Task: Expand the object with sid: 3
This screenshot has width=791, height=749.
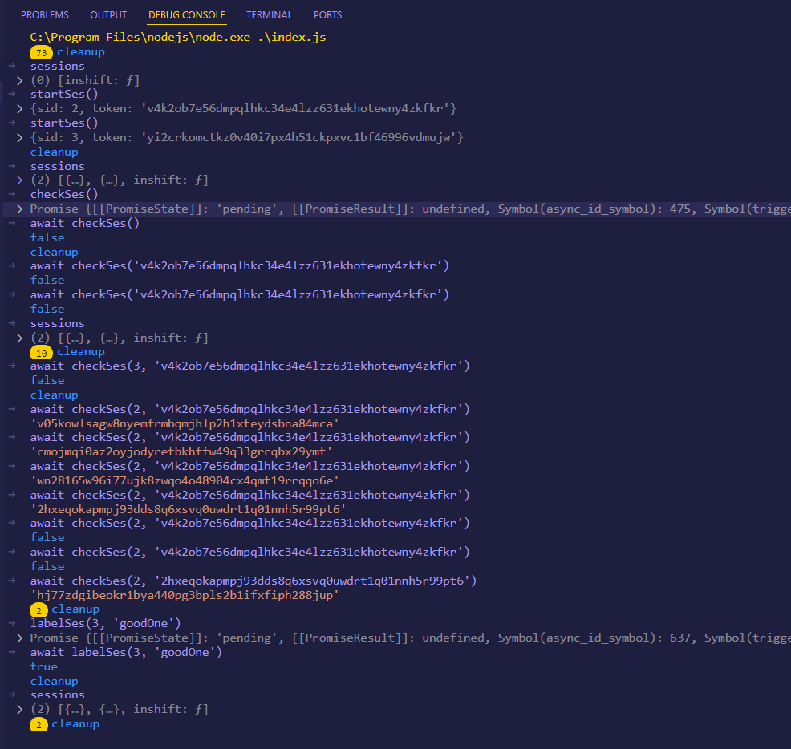Action: click(19, 138)
